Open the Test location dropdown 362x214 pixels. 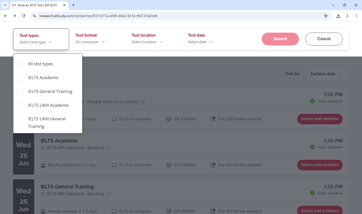[x=147, y=42]
